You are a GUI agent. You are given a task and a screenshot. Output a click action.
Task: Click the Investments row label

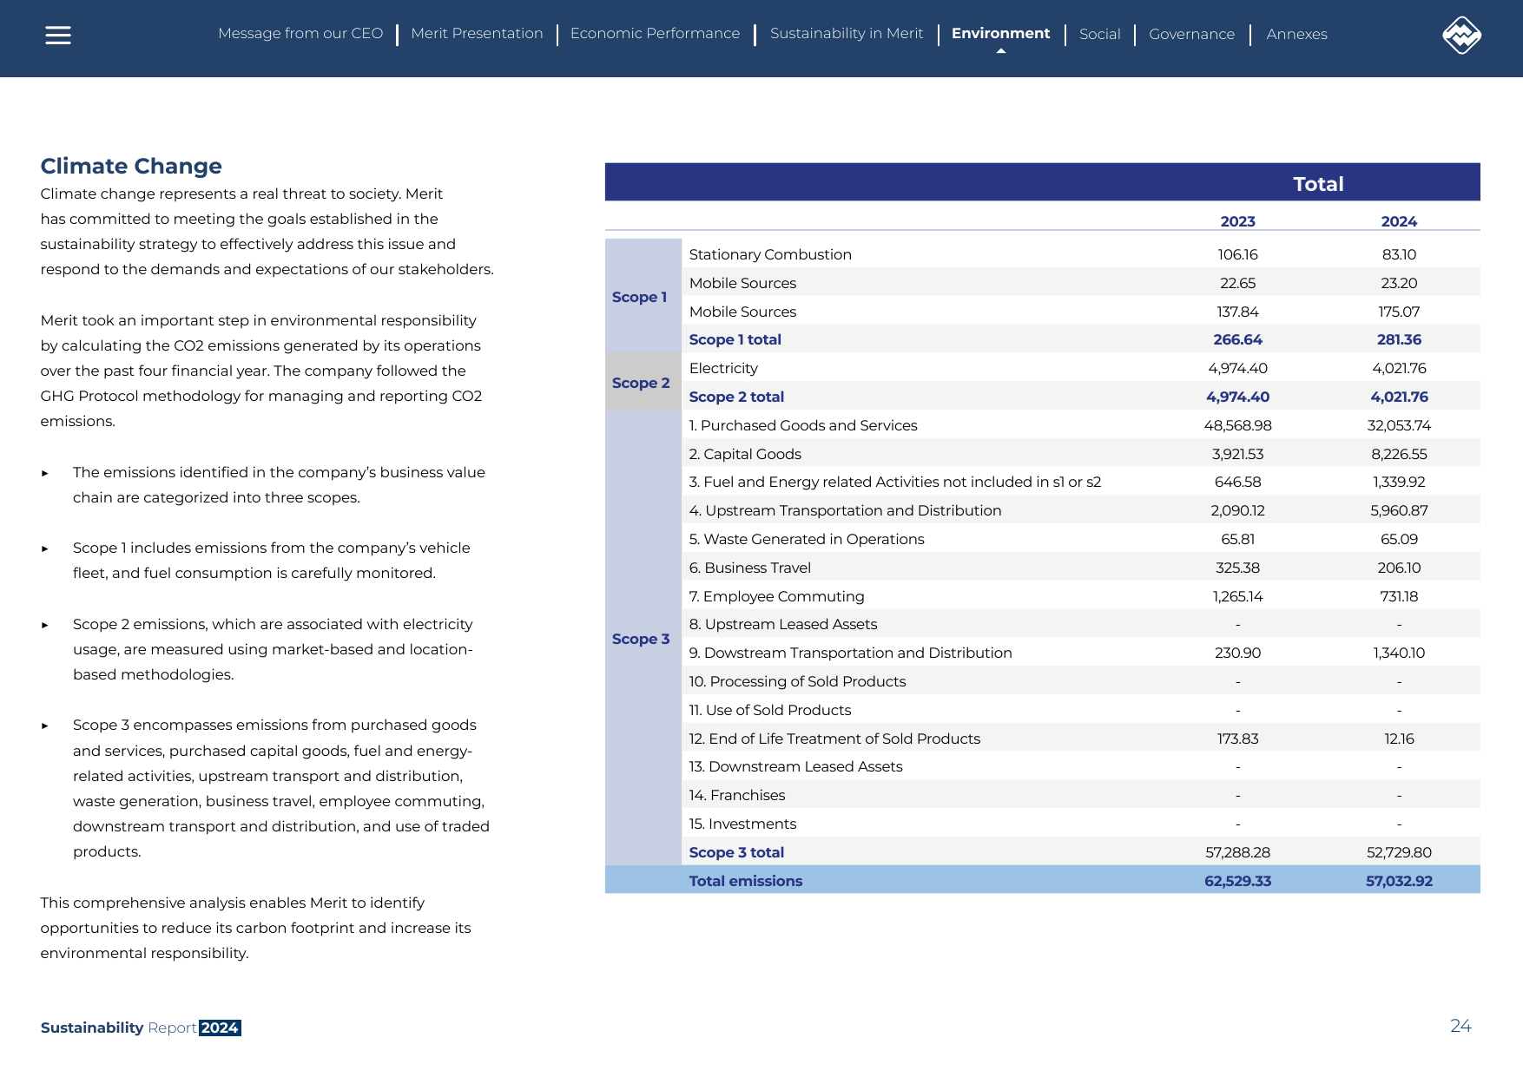[x=742, y=824]
